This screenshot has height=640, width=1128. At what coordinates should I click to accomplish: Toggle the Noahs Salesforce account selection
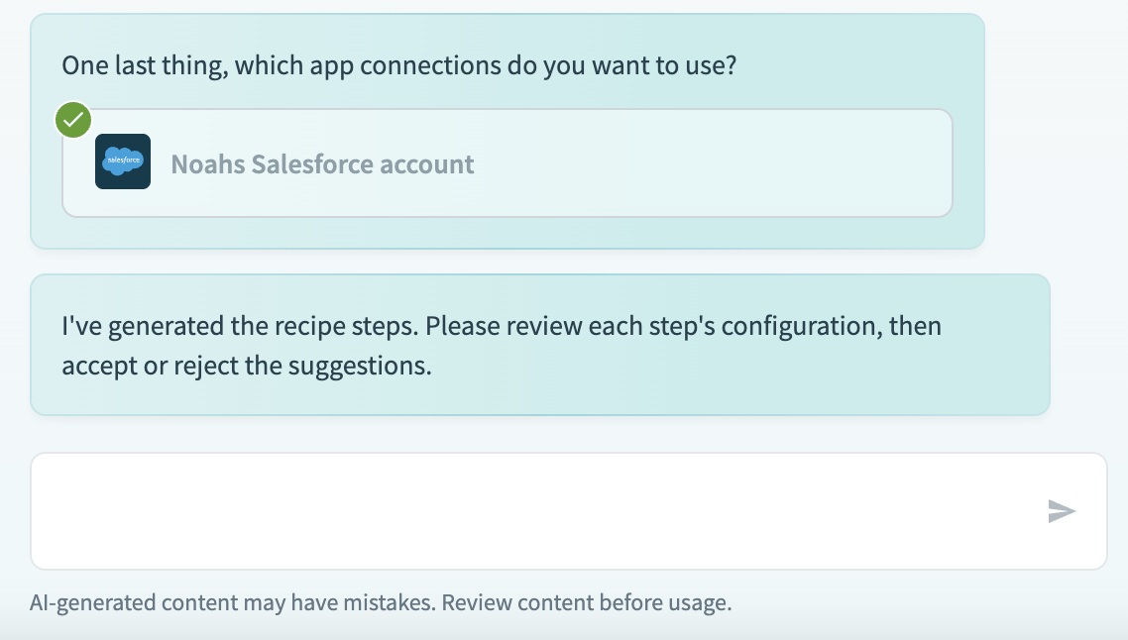coord(508,163)
